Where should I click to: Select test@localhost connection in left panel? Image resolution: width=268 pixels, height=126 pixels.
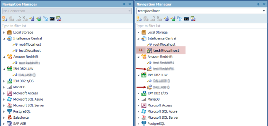click(x=30, y=51)
